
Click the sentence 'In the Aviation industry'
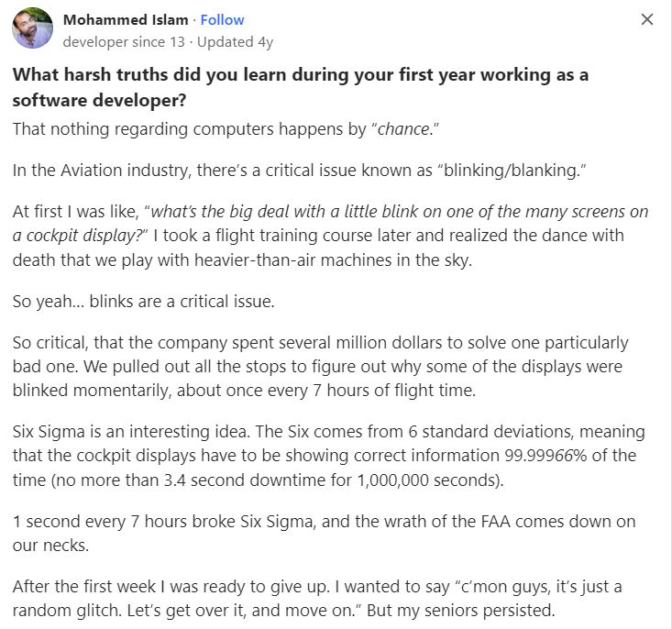pos(299,171)
